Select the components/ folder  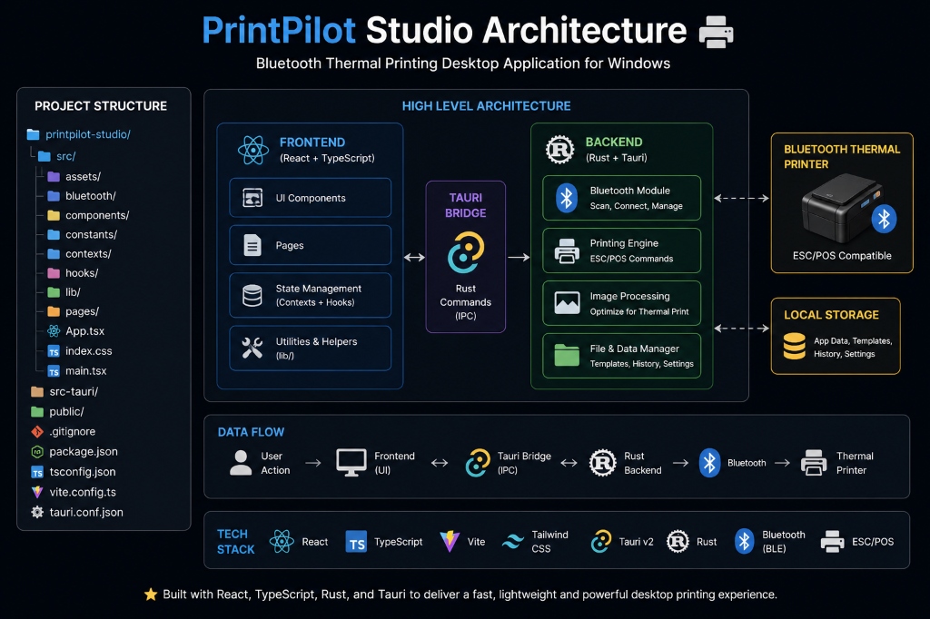(x=88, y=215)
